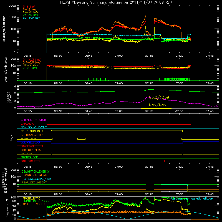Select the ECLIPSE_FLAG label
222x222 pixels.
[x=30, y=142]
